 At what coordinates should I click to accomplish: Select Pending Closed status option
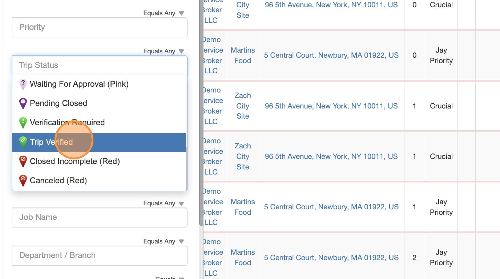pyautogui.click(x=59, y=103)
